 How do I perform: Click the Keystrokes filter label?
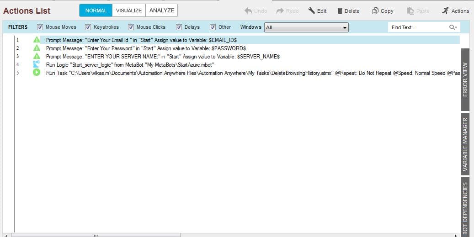pyautogui.click(x=106, y=27)
